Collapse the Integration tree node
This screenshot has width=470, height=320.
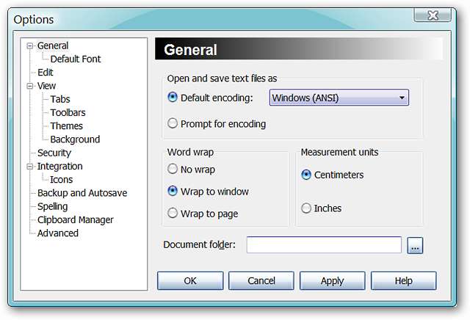[x=30, y=167]
